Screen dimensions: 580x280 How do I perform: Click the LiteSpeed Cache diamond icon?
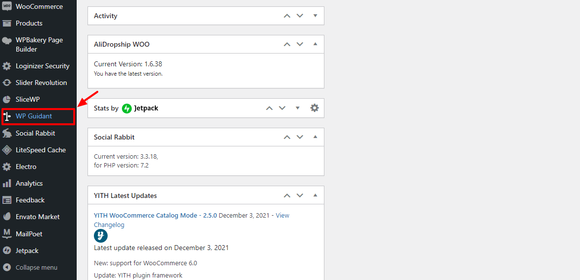(x=7, y=150)
